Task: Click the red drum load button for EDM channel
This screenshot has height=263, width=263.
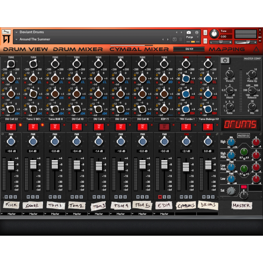Action: coord(164,127)
